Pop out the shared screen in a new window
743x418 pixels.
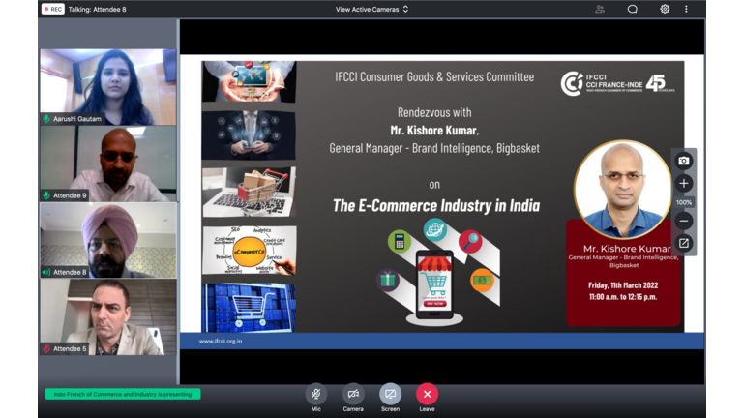point(684,243)
